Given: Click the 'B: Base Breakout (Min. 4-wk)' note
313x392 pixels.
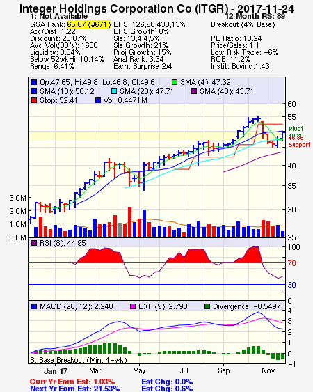Looking at the screenshot, I should tap(79, 360).
